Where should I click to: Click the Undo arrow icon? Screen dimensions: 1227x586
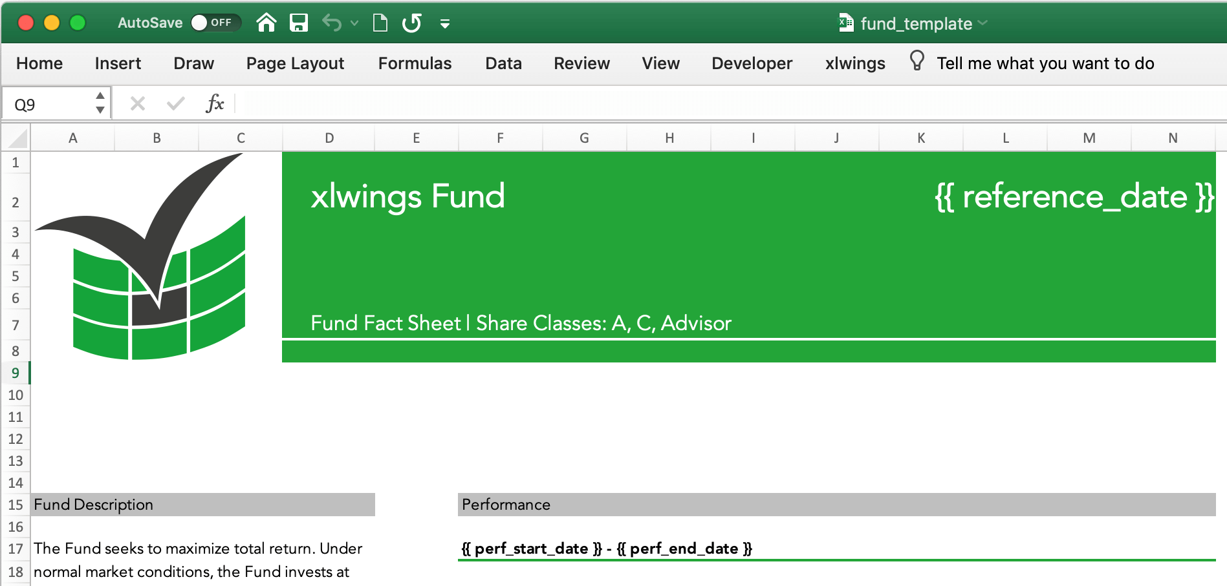(x=332, y=23)
